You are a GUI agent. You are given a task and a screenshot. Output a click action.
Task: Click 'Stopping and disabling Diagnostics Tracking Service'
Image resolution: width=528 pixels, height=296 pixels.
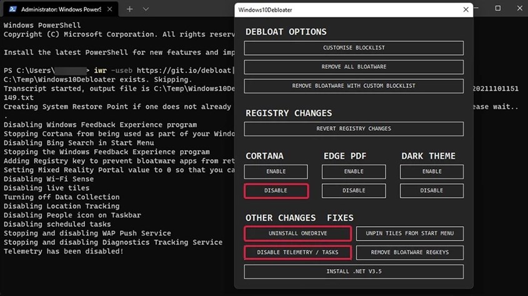tap(113, 242)
